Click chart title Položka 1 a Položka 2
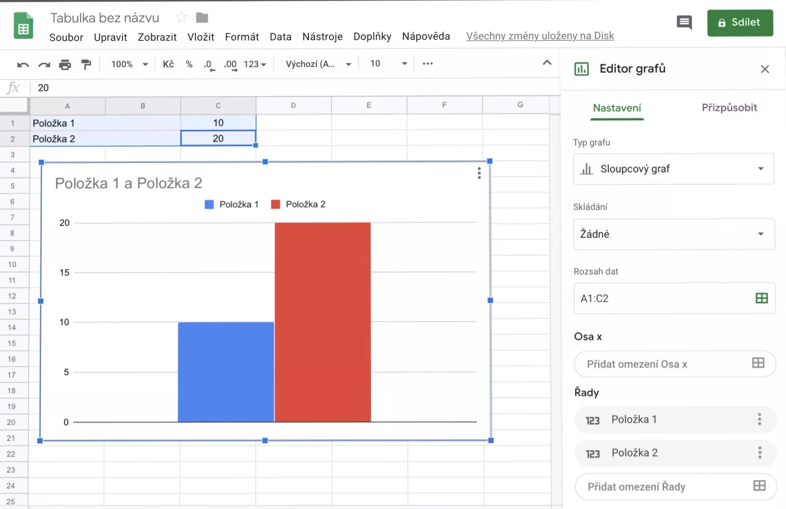 click(128, 183)
